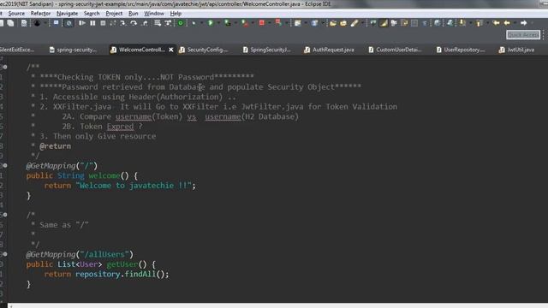This screenshot has height=308, width=548.
Task: Toggle Mark Occurrences highlighter button
Action: point(384,23)
